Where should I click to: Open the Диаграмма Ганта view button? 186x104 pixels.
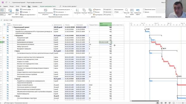pos(2,12)
